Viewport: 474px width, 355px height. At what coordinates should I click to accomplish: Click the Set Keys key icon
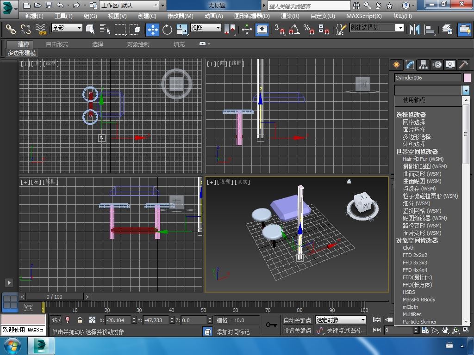coord(271,325)
